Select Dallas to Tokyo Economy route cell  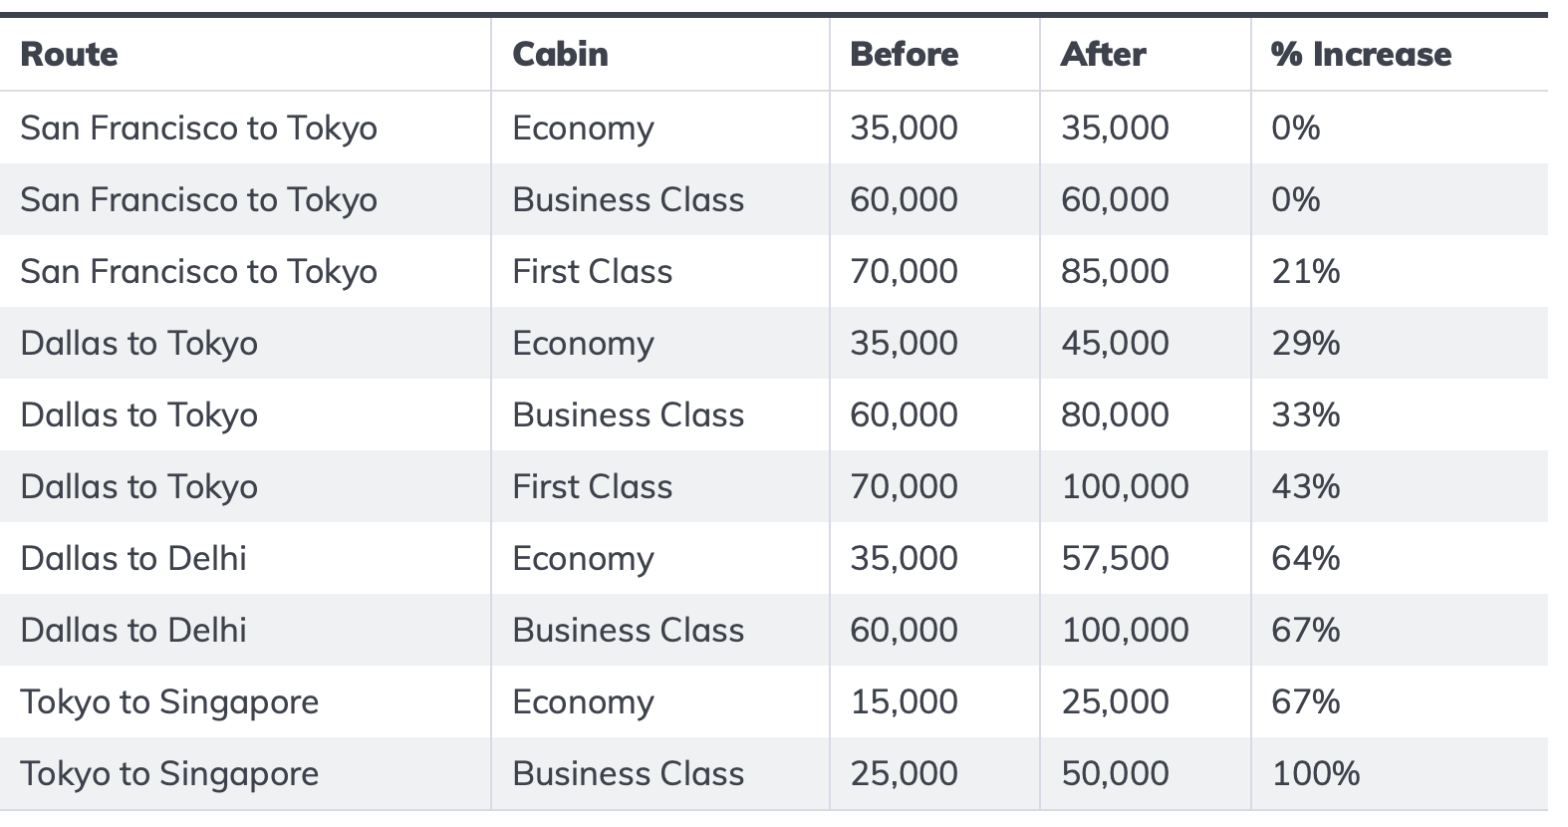(x=138, y=343)
